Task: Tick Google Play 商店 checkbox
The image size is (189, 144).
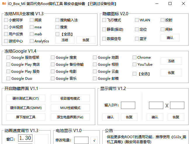Action: point(8,64)
